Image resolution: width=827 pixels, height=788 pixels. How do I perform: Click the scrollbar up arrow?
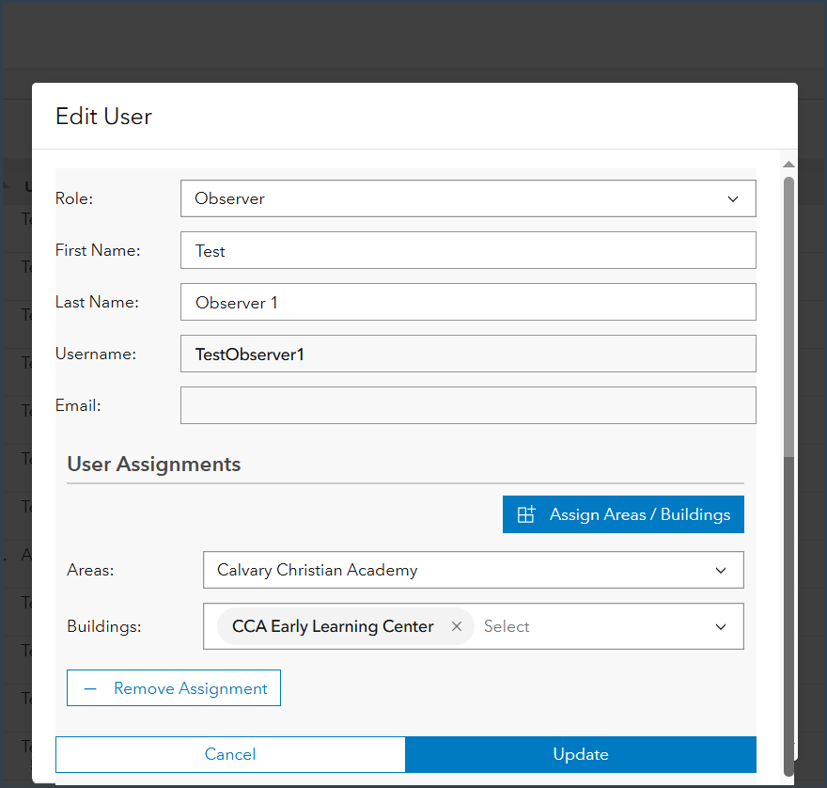click(x=788, y=165)
